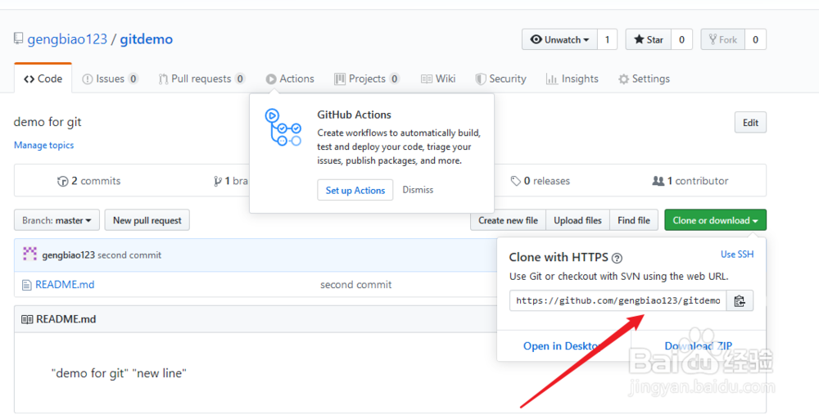
Task: View the 0 releases
Action: pos(540,181)
